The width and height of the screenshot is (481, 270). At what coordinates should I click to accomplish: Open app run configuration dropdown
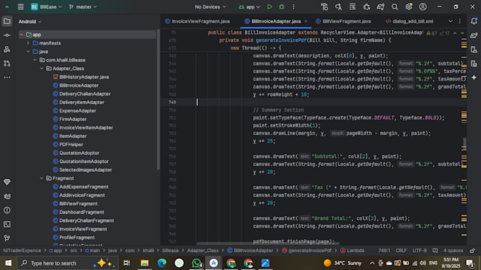pos(249,7)
